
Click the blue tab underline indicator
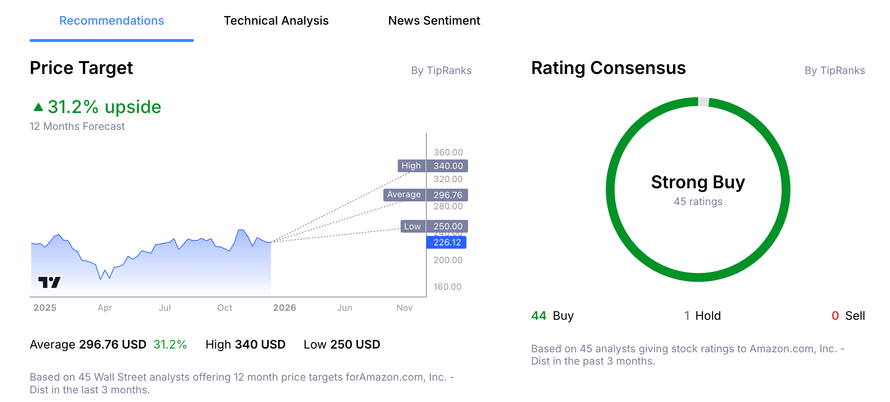click(x=111, y=40)
